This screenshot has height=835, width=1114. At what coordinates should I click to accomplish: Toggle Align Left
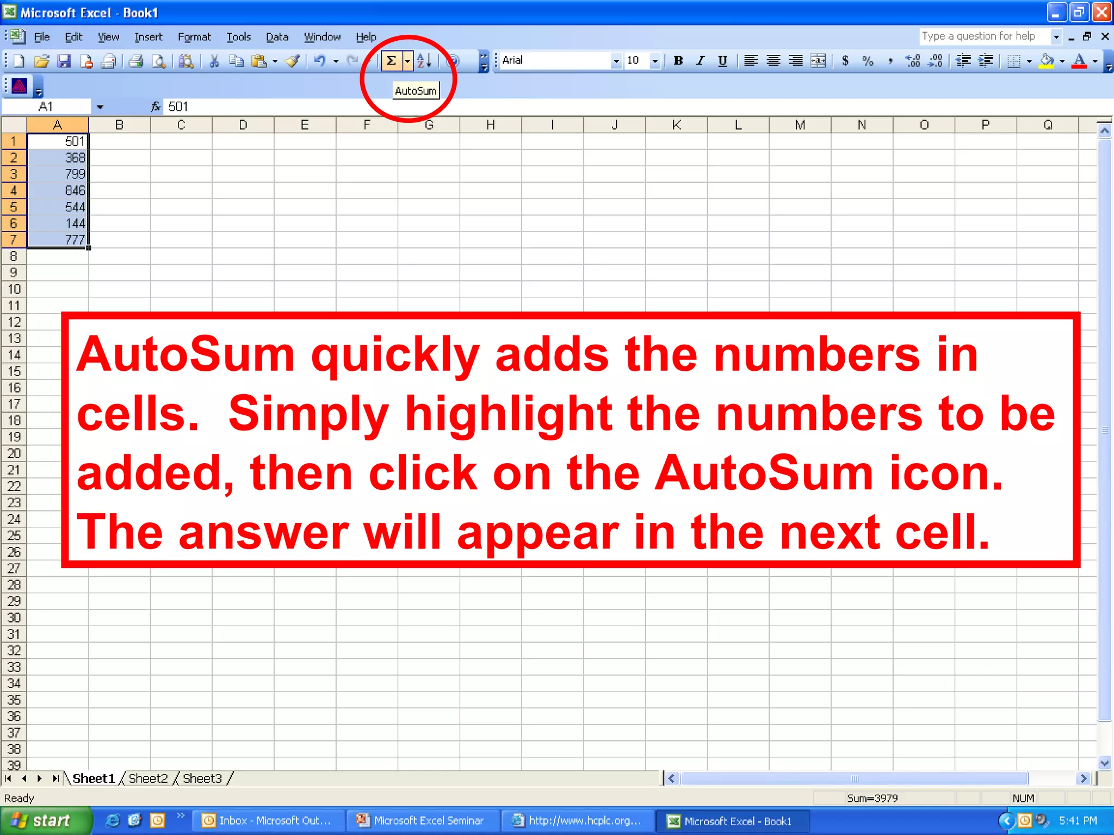pyautogui.click(x=751, y=61)
